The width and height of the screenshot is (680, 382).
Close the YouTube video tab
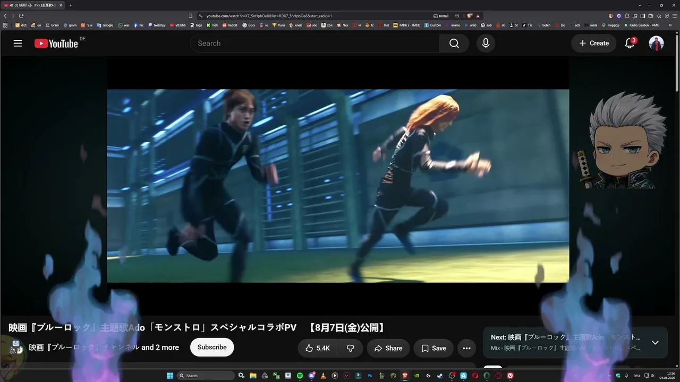61,5
